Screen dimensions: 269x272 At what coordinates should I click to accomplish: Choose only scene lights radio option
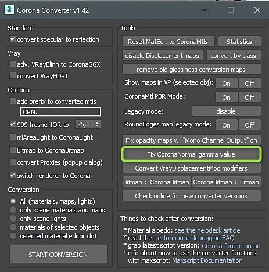click(x=13, y=219)
